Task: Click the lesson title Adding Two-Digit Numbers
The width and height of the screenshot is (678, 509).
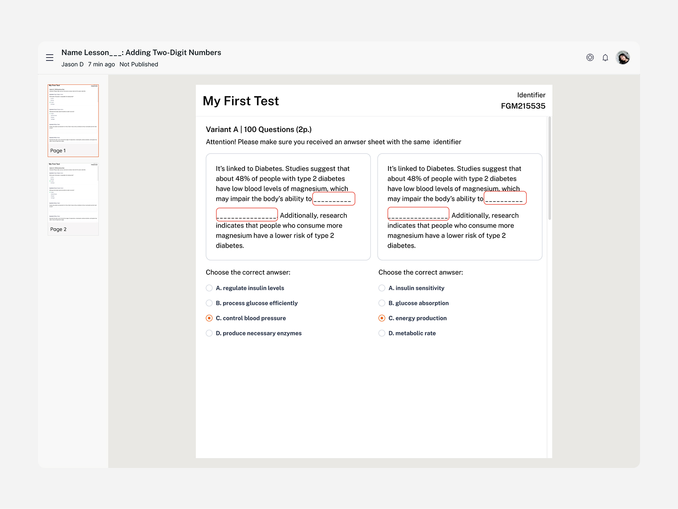Action: (x=173, y=52)
